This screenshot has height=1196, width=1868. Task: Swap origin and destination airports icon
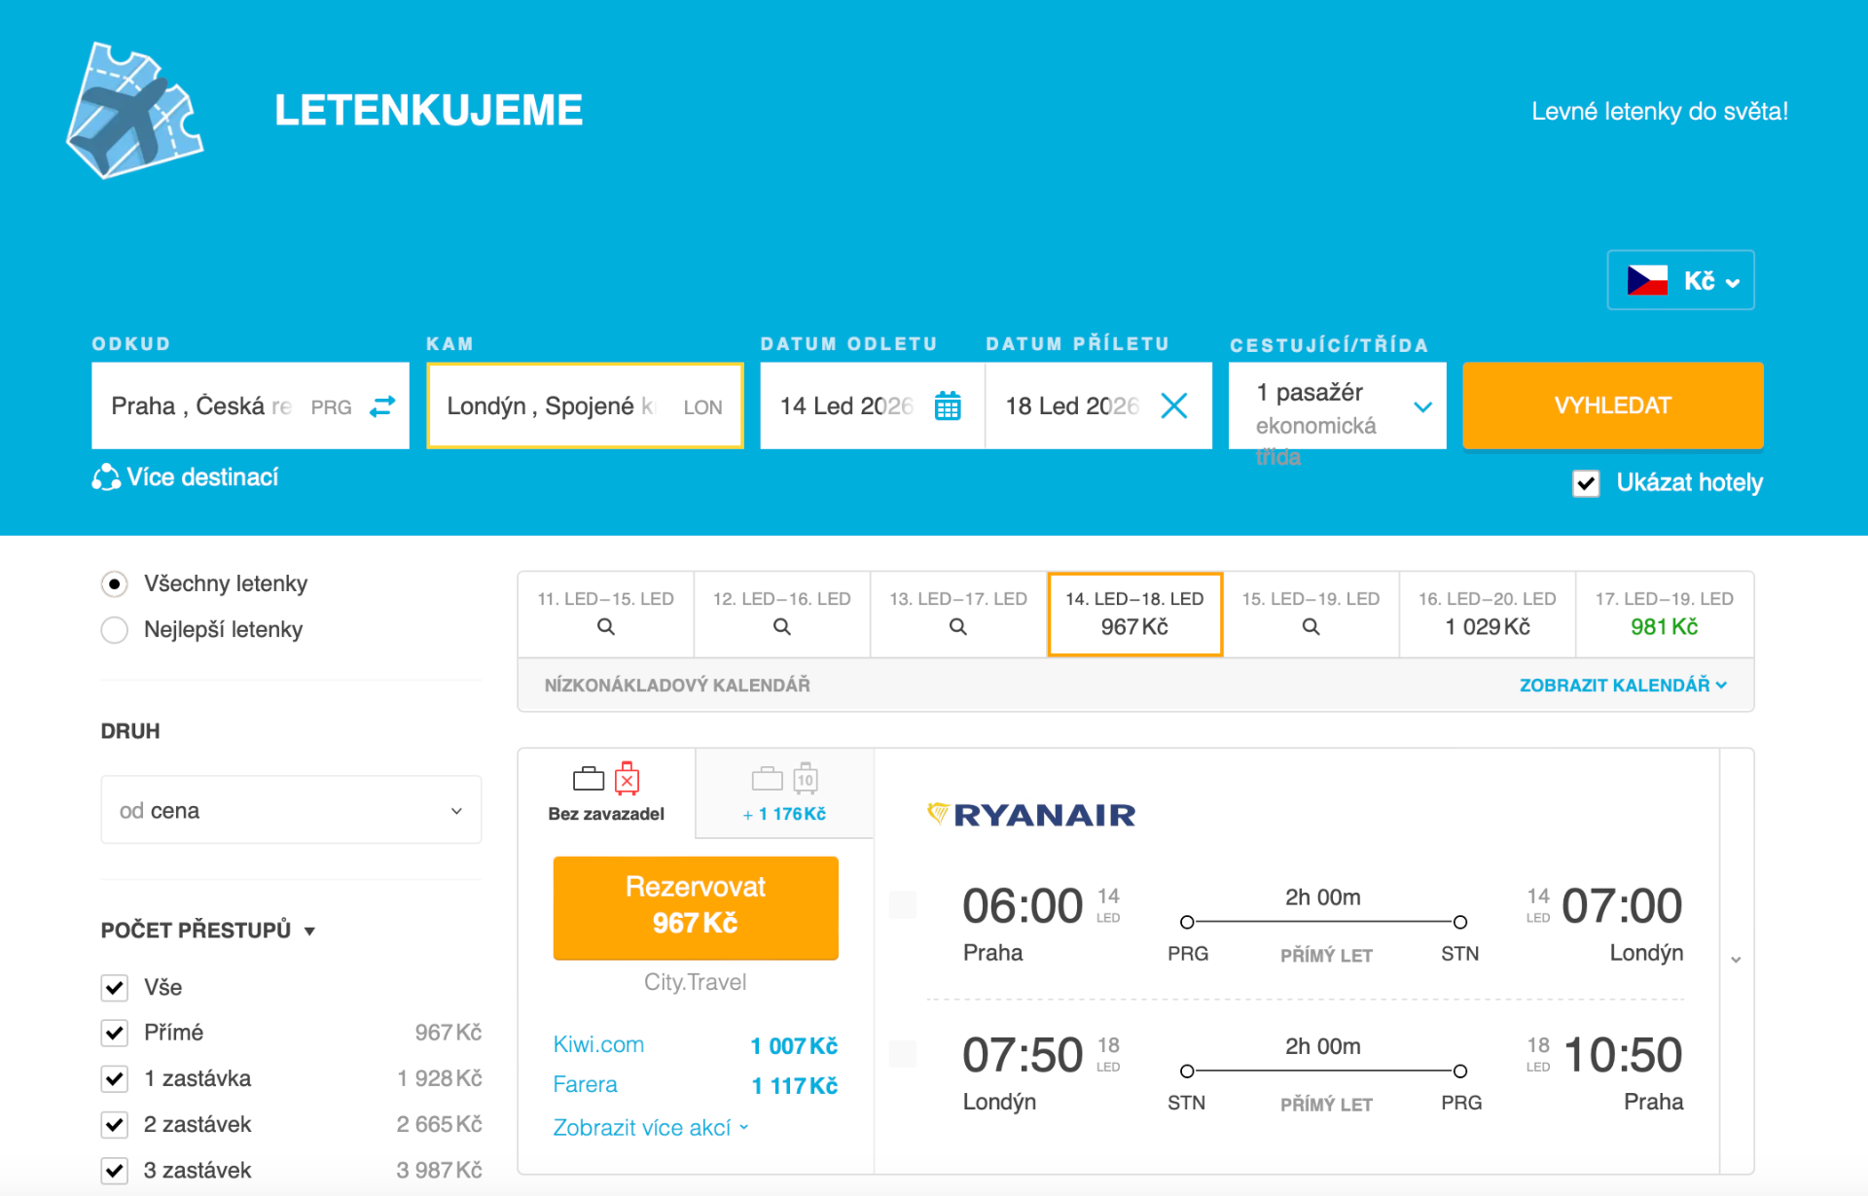[x=382, y=405]
